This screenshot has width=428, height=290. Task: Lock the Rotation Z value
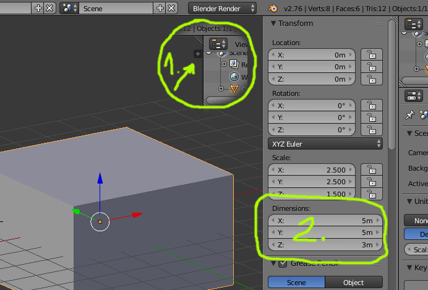point(372,130)
